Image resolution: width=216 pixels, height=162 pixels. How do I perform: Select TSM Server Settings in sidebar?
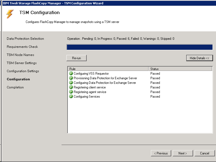pyautogui.click(x=22, y=63)
